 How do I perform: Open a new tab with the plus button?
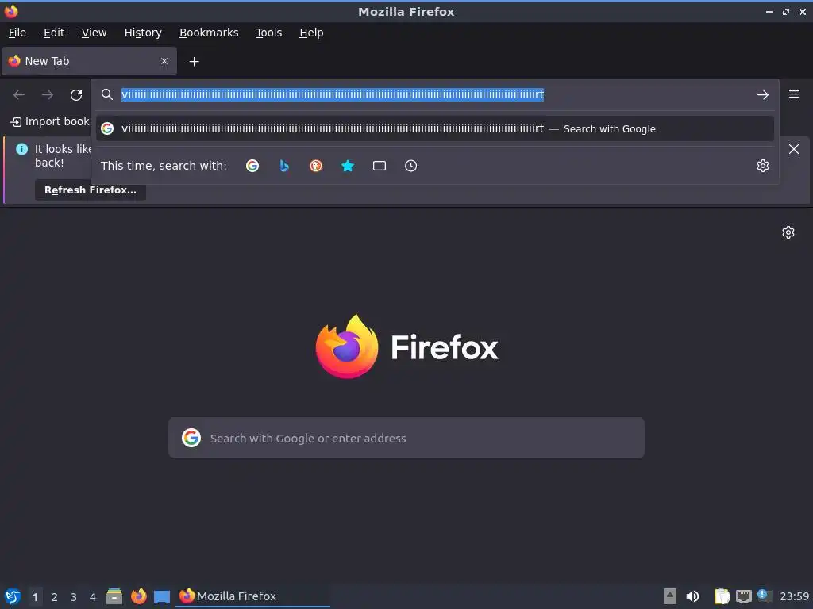pyautogui.click(x=194, y=62)
